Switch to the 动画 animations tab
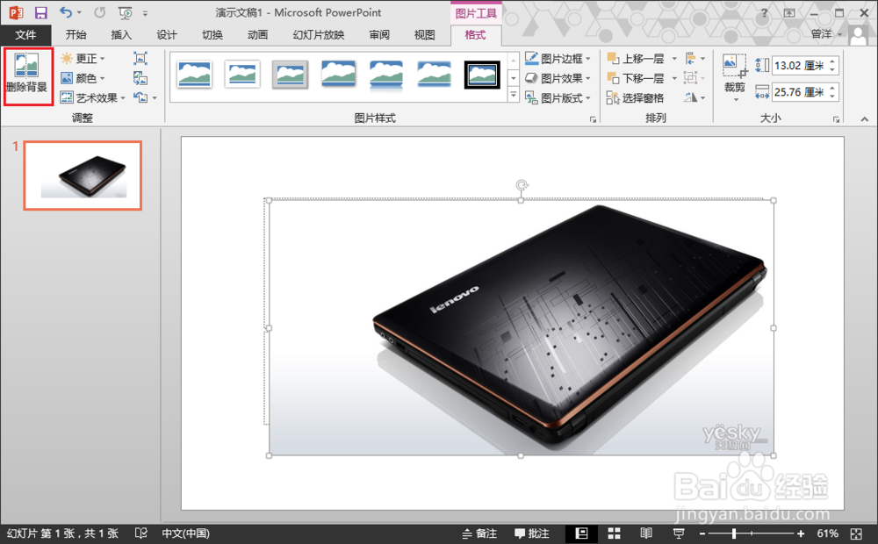 click(x=257, y=35)
